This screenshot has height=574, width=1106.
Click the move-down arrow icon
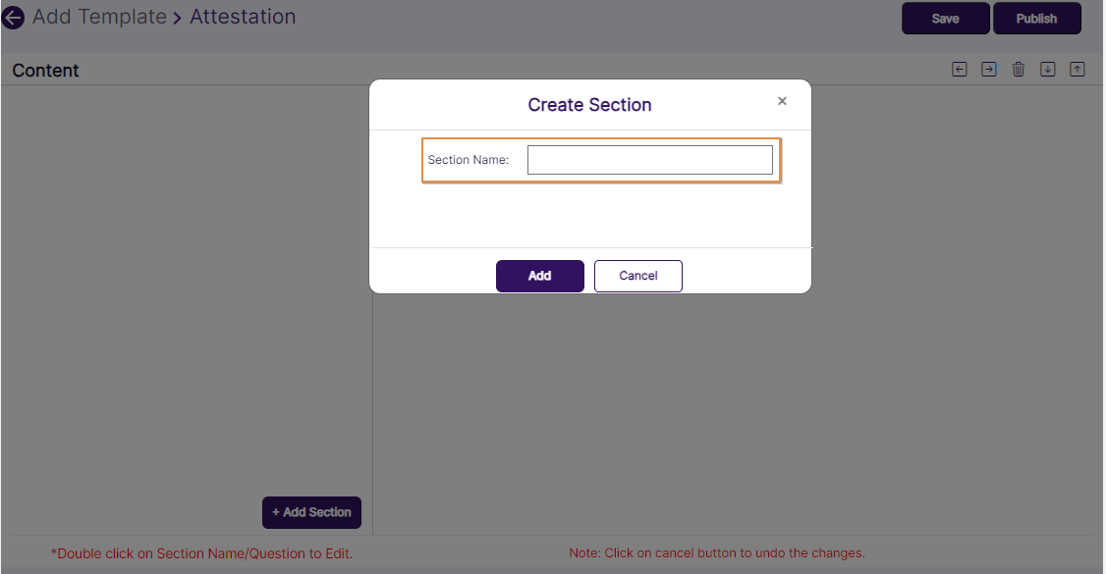coord(1048,69)
